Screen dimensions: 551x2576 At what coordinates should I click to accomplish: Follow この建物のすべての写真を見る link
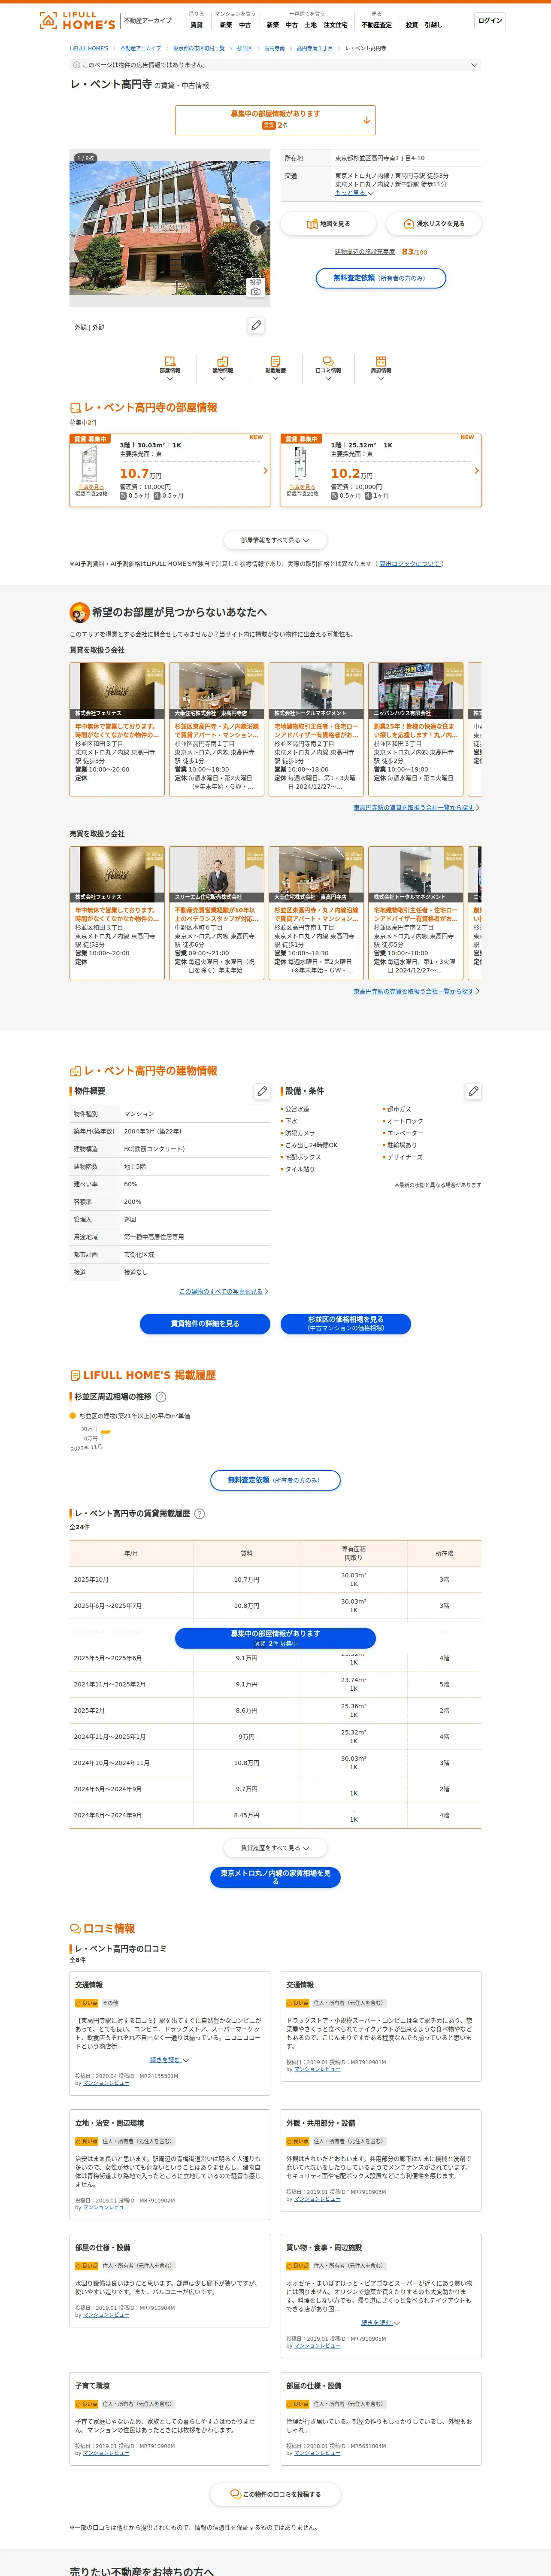[x=221, y=1291]
